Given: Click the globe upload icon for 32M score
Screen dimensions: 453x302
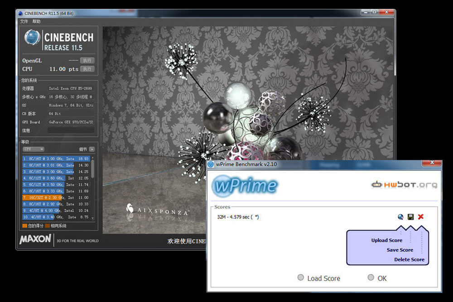Looking at the screenshot, I should pos(400,217).
